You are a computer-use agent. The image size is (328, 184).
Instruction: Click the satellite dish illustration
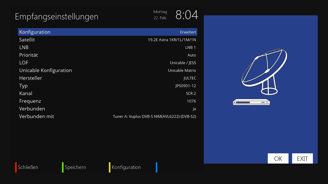coord(264,72)
